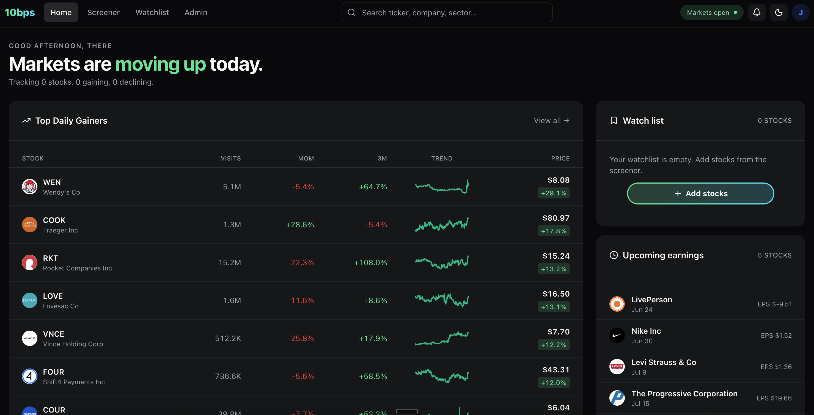Switch to the Screener tab
The width and height of the screenshot is (814, 415).
click(103, 12)
